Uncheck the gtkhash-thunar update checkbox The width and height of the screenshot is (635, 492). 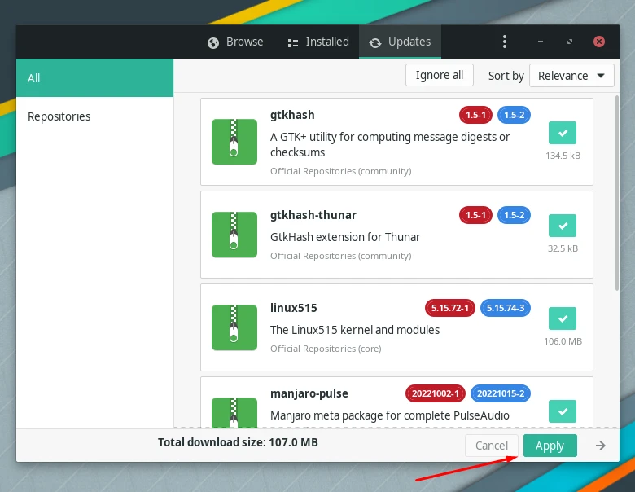click(x=563, y=226)
